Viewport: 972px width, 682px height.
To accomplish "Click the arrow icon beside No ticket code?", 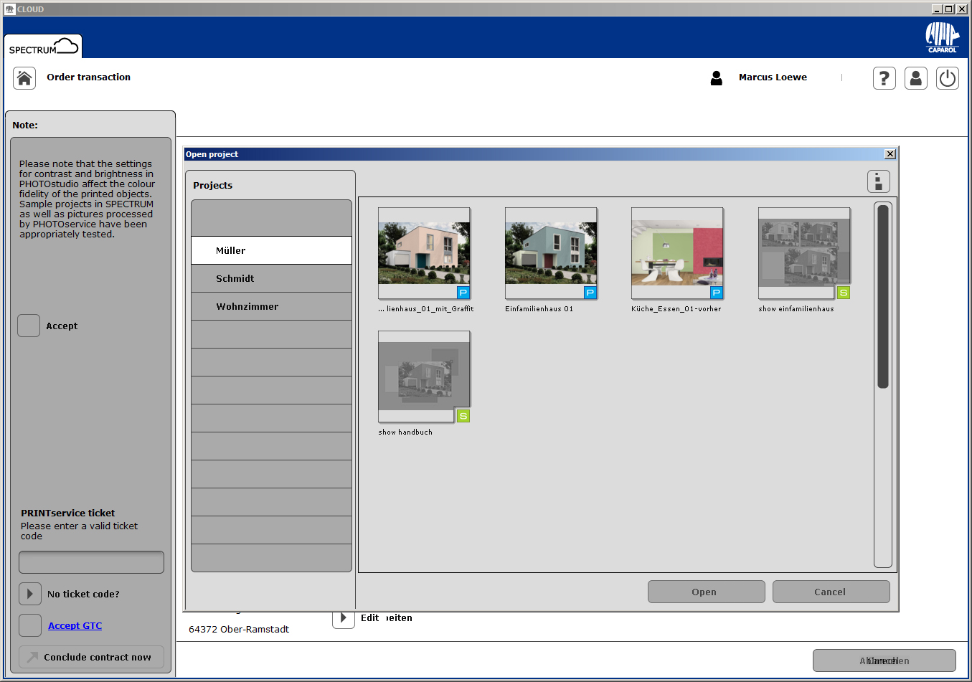I will point(30,594).
